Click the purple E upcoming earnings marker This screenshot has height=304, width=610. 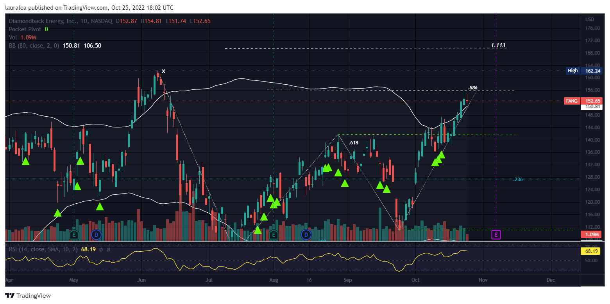tap(496, 235)
